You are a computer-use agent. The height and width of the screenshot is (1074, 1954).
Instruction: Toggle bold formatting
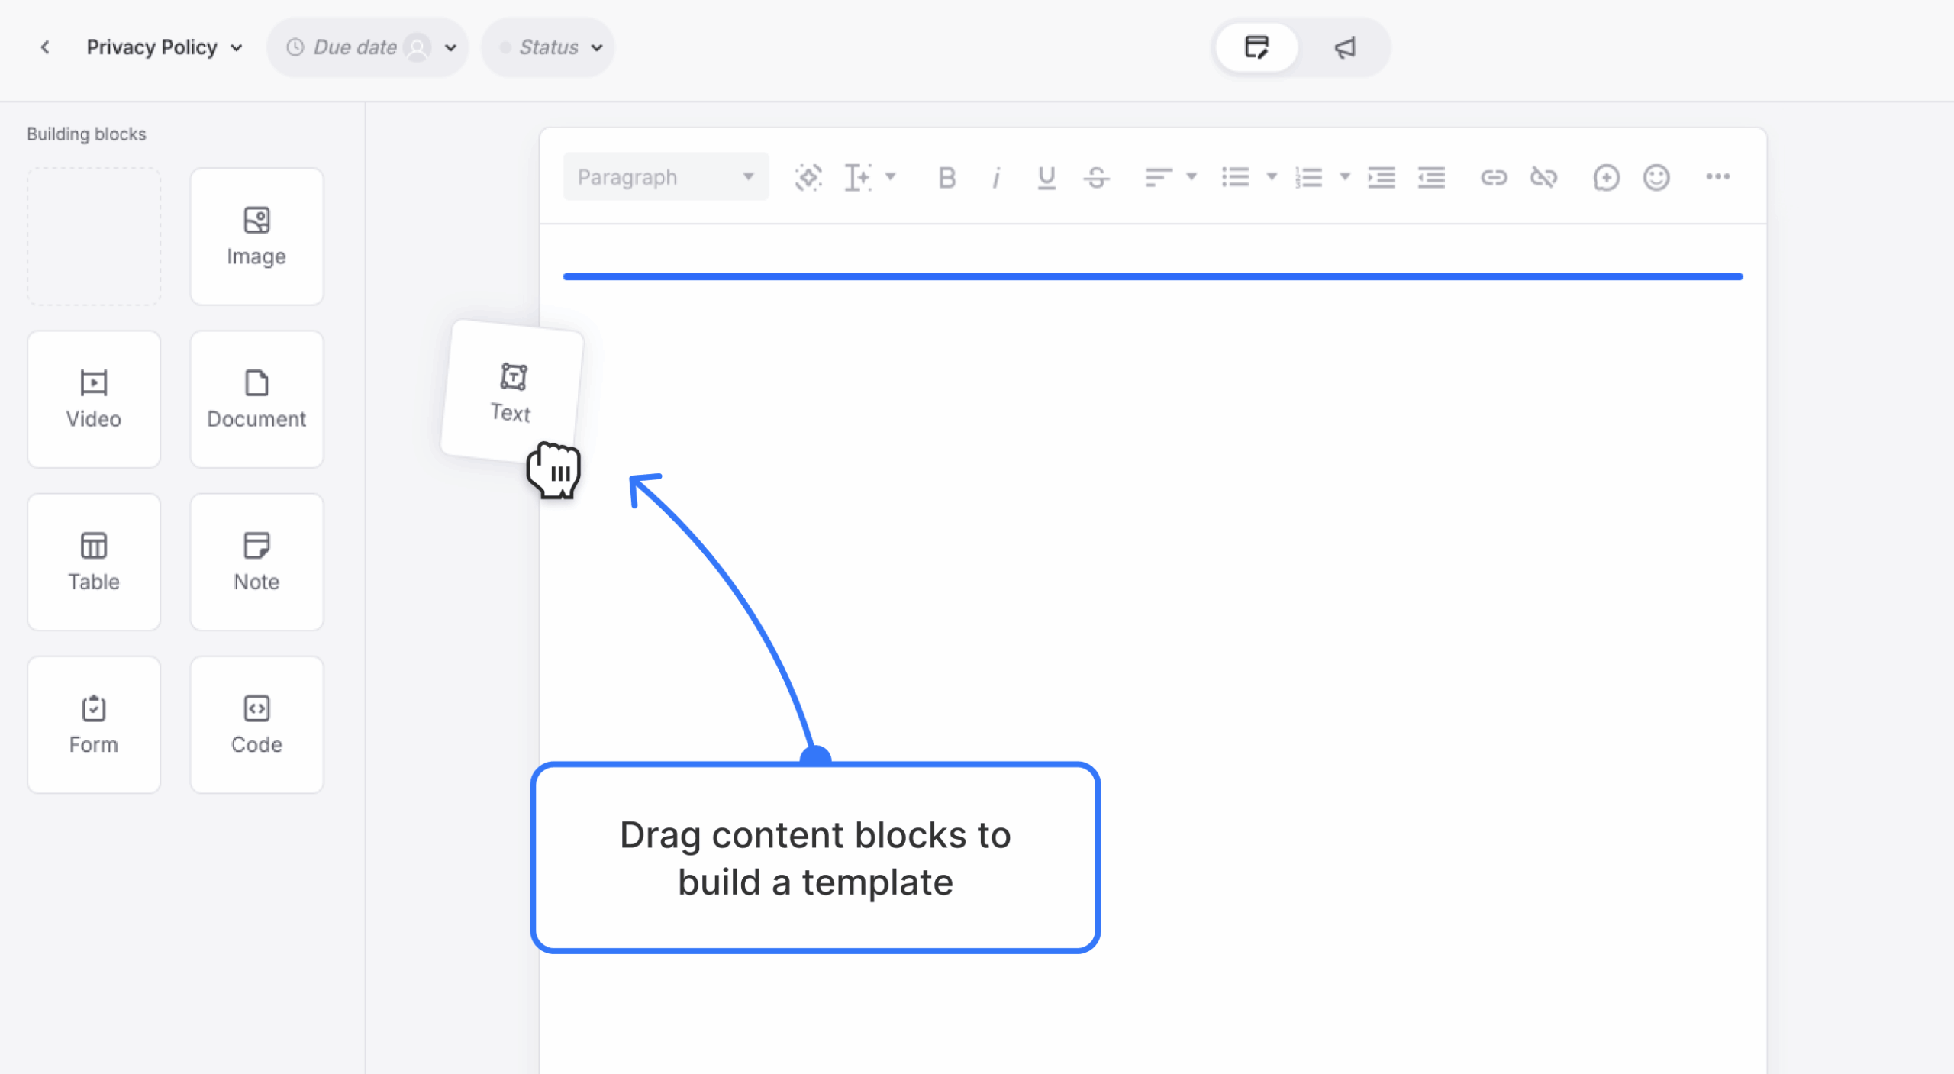[946, 177]
